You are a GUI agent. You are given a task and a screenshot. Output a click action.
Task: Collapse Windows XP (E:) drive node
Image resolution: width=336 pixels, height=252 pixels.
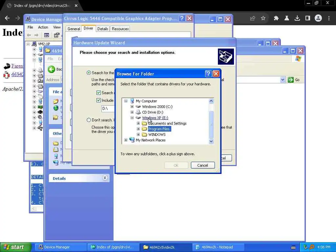tap(132, 118)
